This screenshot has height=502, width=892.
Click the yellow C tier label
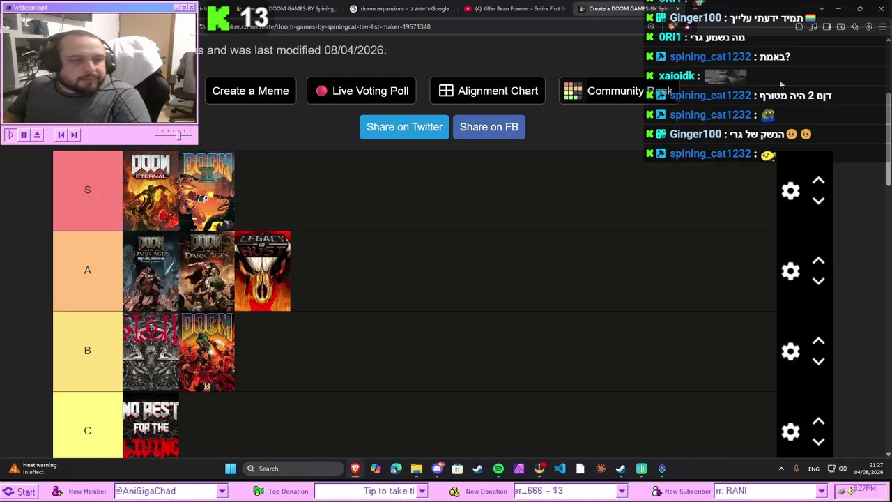[x=88, y=425]
